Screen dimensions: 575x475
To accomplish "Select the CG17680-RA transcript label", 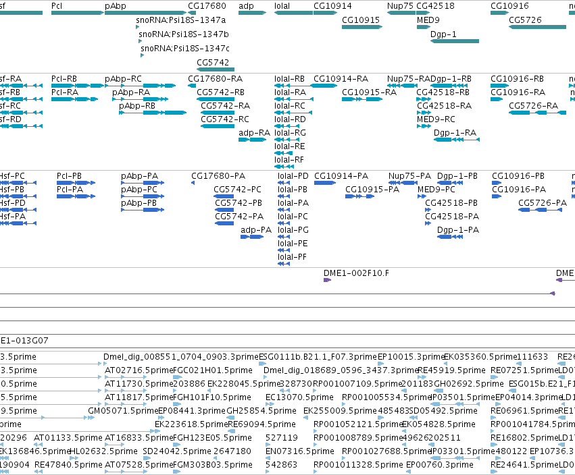I will (x=215, y=79).
